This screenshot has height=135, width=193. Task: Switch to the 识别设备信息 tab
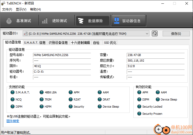point(58,43)
